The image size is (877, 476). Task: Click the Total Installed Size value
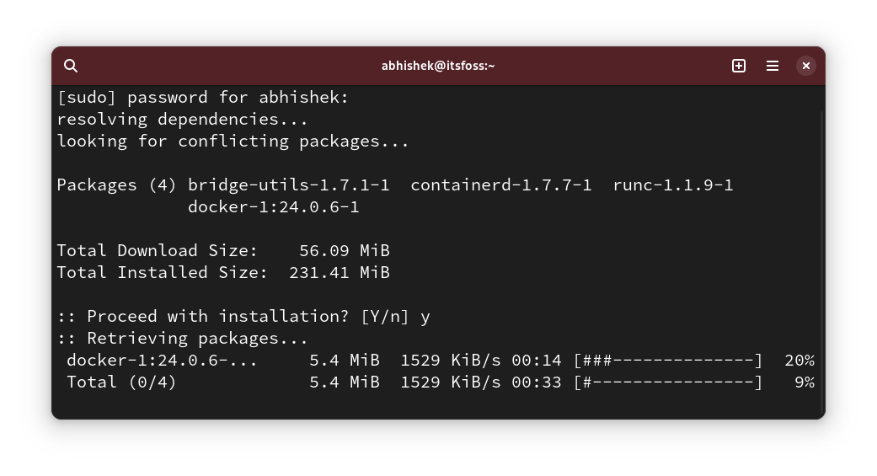[339, 273]
